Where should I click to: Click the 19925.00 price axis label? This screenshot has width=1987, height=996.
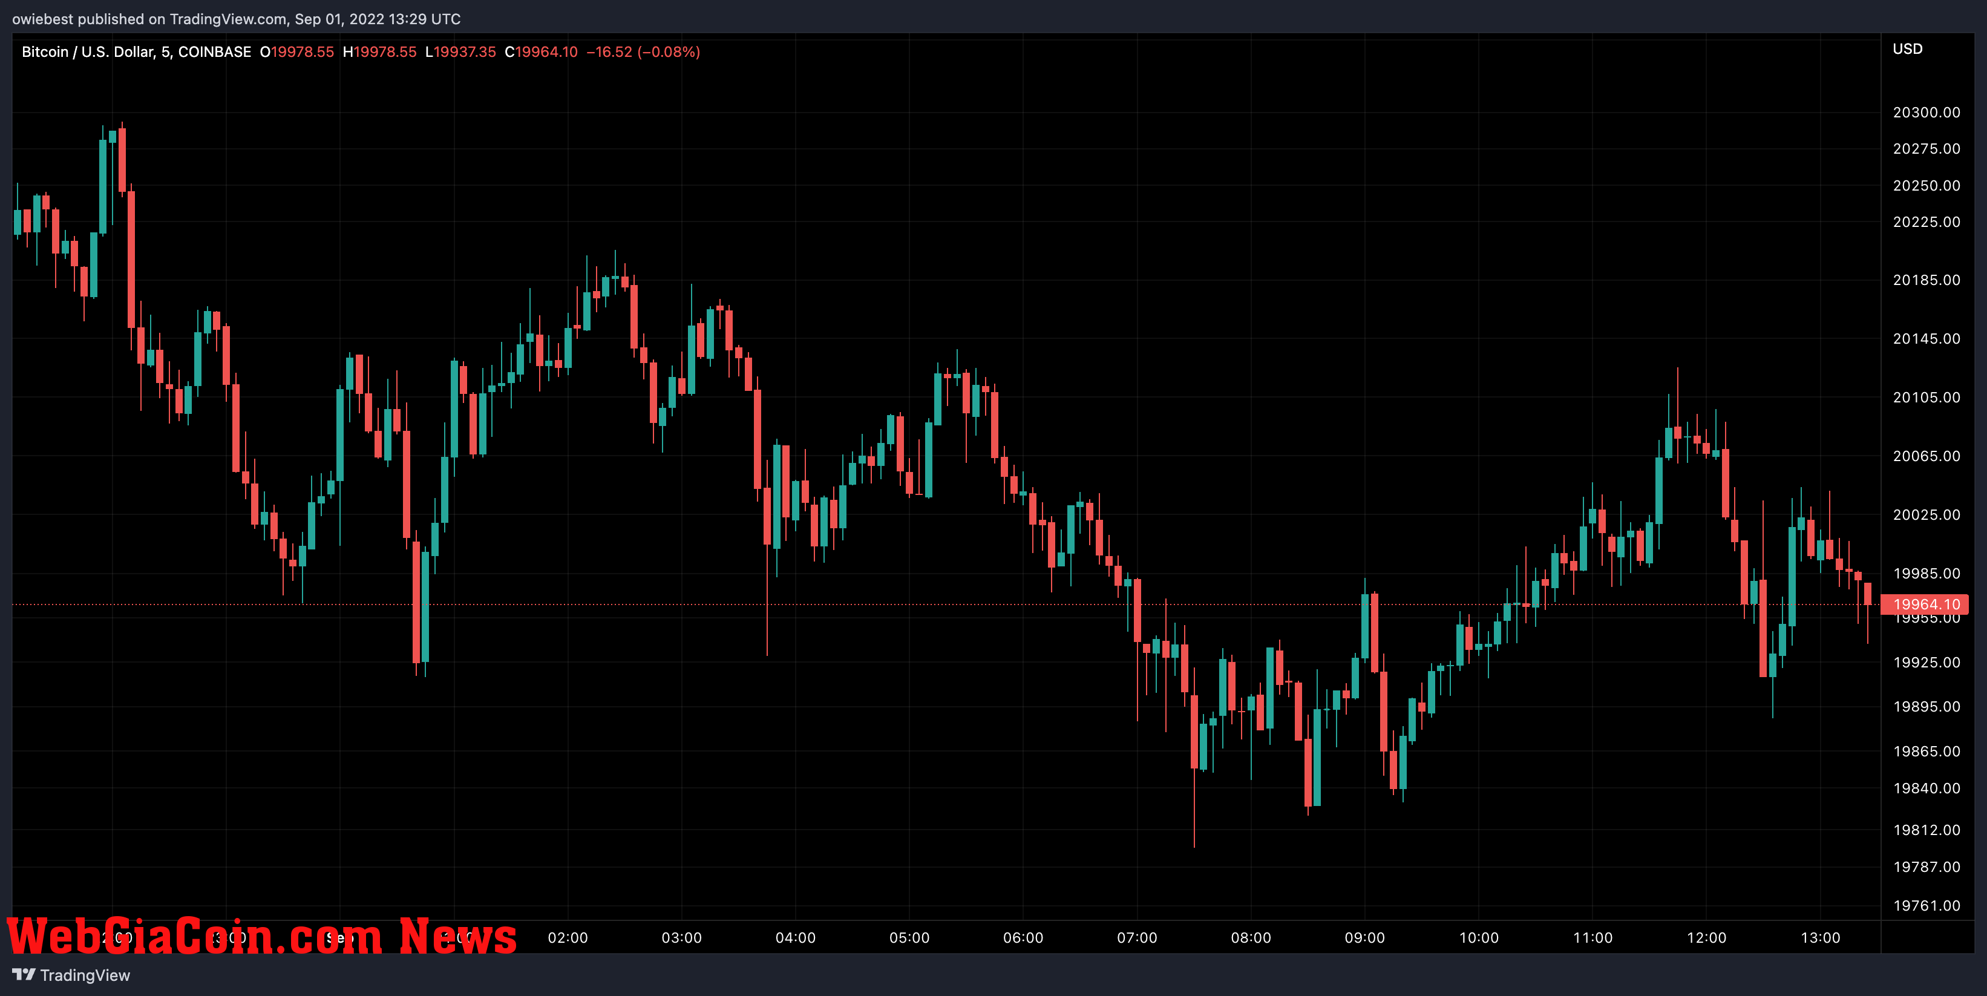pos(1926,663)
